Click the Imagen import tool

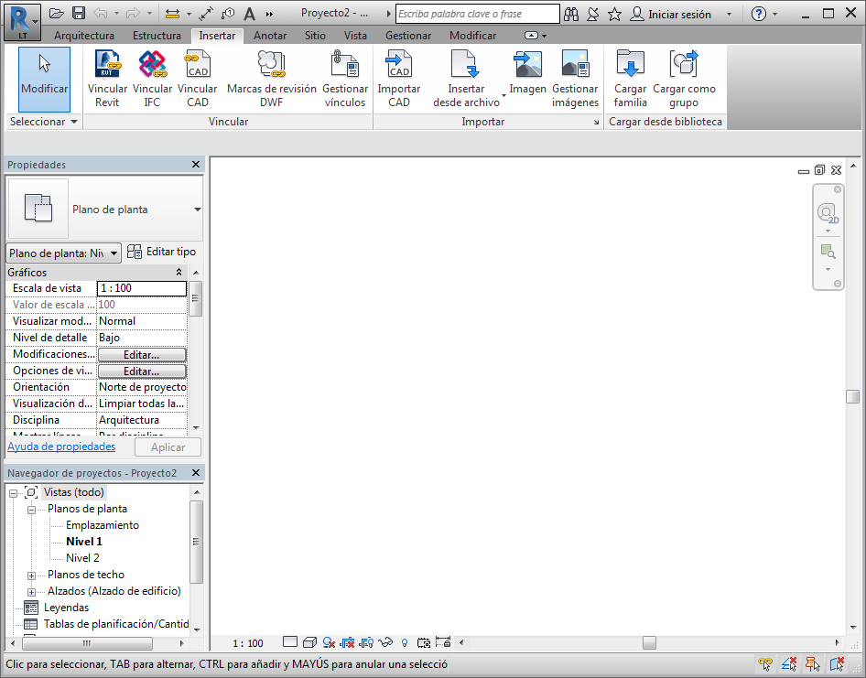(527, 71)
